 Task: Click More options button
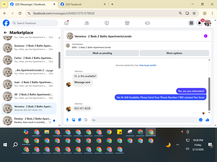click(174, 53)
